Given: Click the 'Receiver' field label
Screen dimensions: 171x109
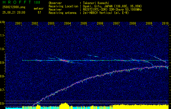Looking at the screenshot, I should point(55,10).
